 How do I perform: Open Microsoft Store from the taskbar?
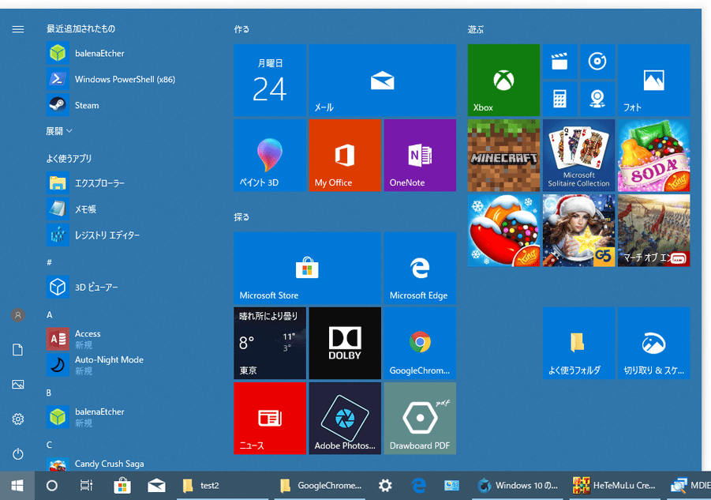pyautogui.click(x=122, y=486)
